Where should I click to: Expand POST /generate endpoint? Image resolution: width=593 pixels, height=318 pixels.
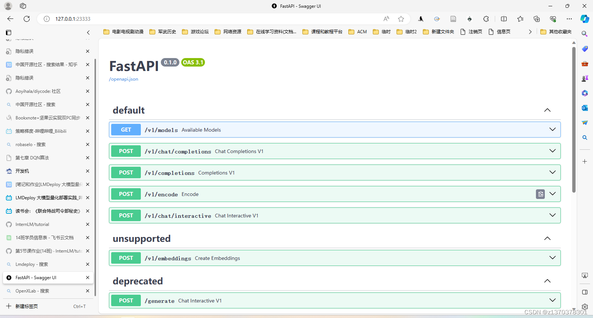[x=553, y=300]
